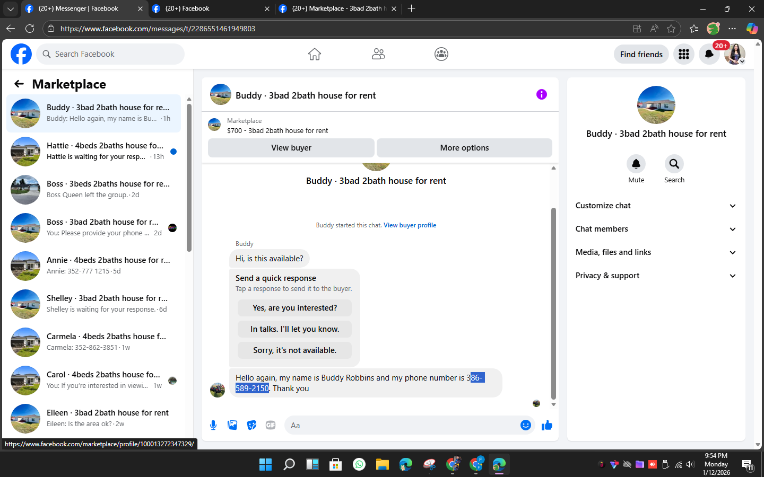Open Shelley 3bad 2bath conversation
The image size is (764, 477).
(93, 304)
